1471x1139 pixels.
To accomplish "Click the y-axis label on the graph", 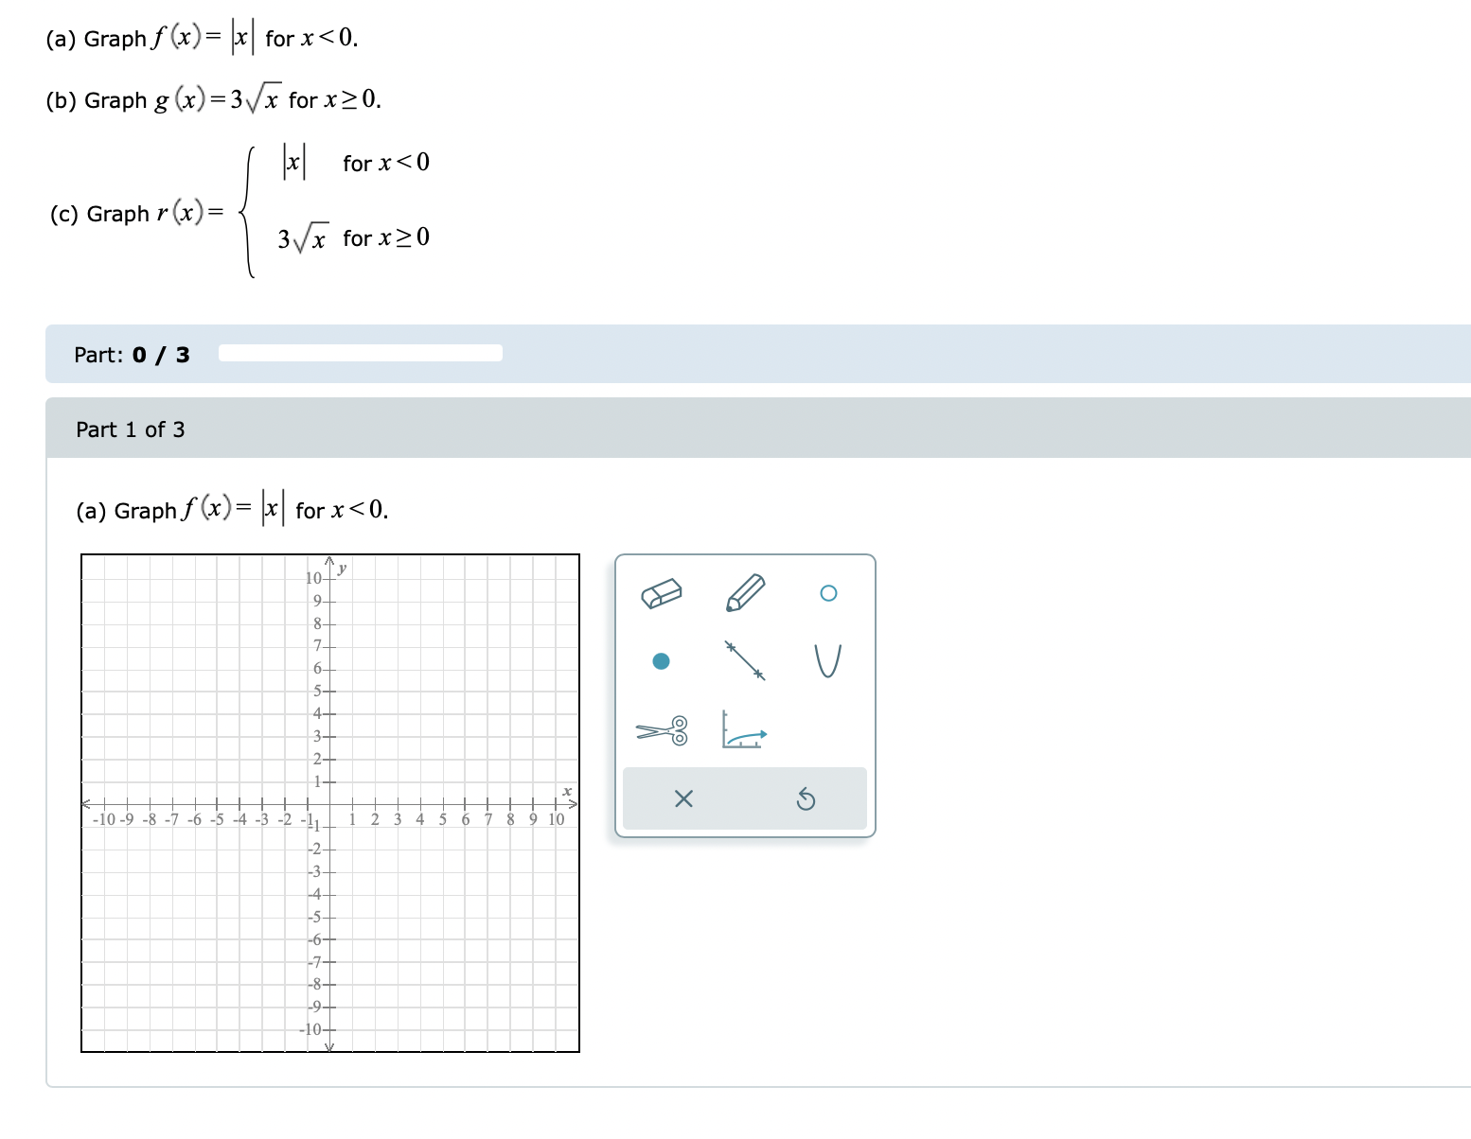I will (342, 568).
